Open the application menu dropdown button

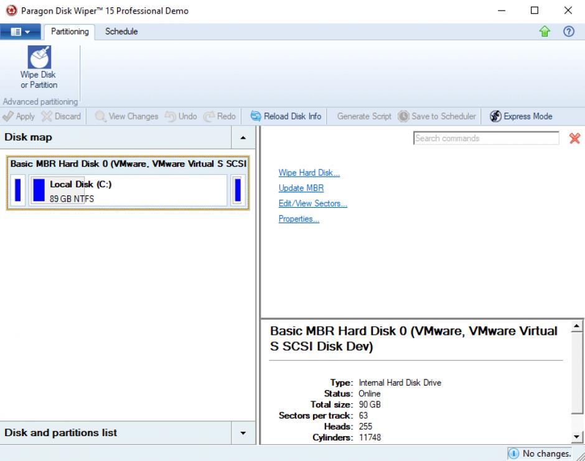[20, 32]
